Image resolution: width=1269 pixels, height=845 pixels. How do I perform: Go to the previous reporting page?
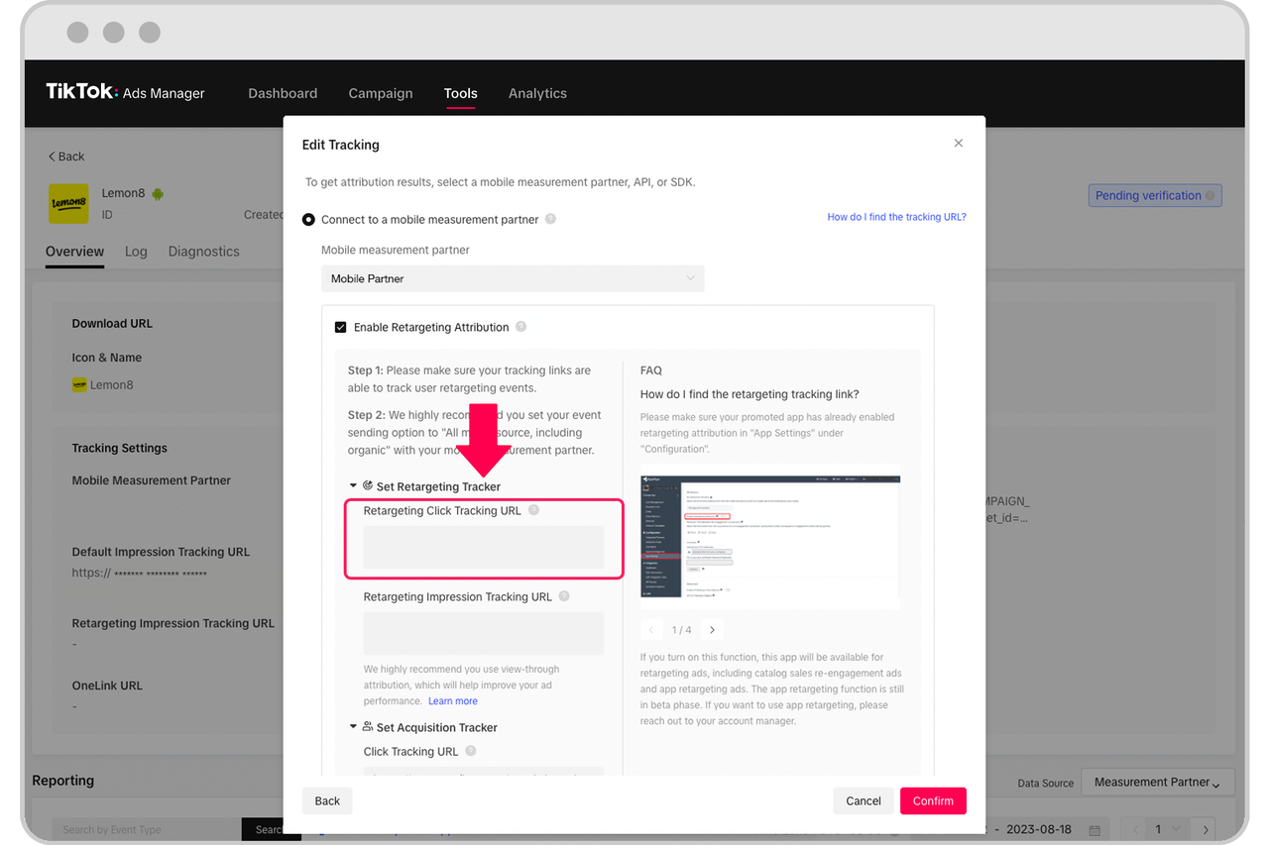click(1133, 829)
